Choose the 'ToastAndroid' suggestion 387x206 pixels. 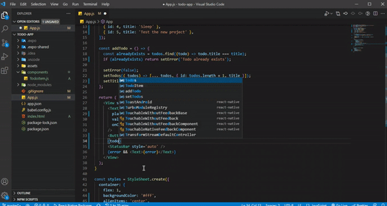(181, 102)
